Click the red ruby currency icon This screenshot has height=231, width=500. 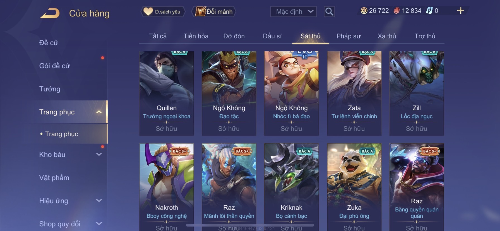[x=396, y=11]
